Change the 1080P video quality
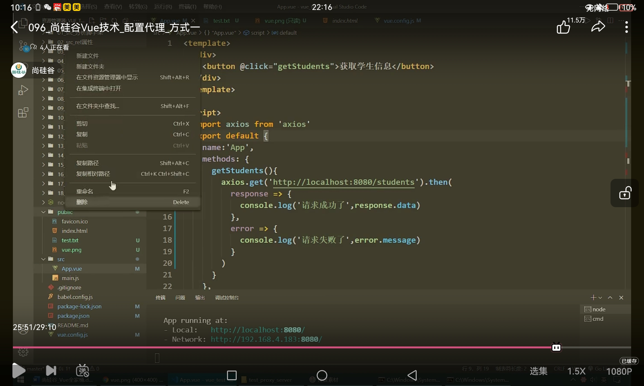 [x=619, y=371]
